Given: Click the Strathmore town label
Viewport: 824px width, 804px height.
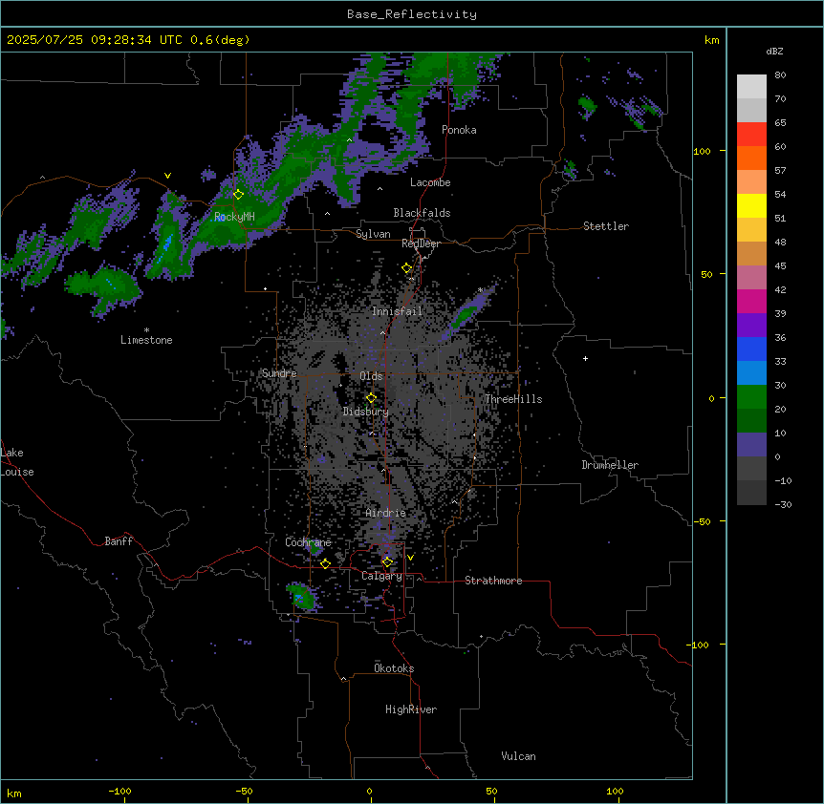Looking at the screenshot, I should [x=493, y=581].
